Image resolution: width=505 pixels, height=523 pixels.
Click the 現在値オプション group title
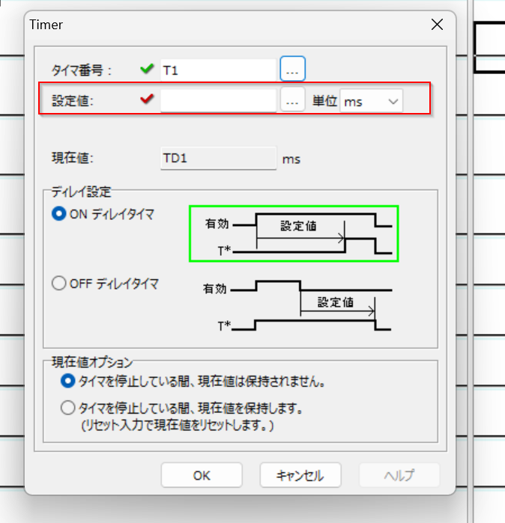click(x=92, y=362)
